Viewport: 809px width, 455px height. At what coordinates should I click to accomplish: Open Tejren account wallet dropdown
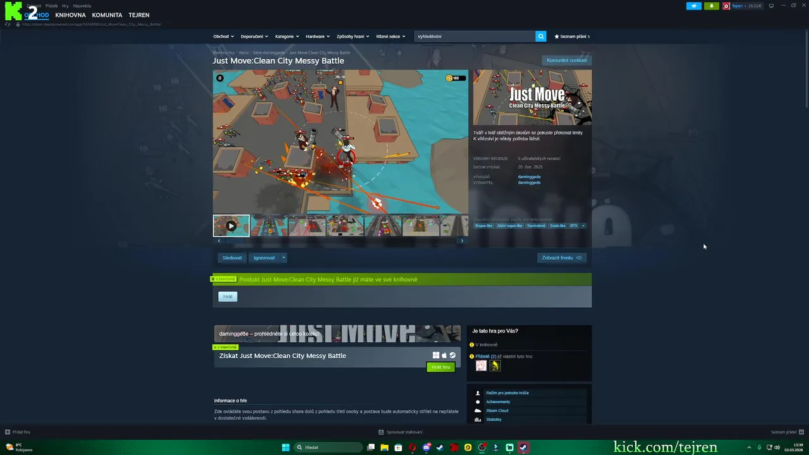[743, 6]
